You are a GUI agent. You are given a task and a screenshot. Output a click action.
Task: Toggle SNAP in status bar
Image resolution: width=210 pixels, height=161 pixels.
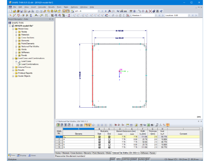(x=113, y=159)
